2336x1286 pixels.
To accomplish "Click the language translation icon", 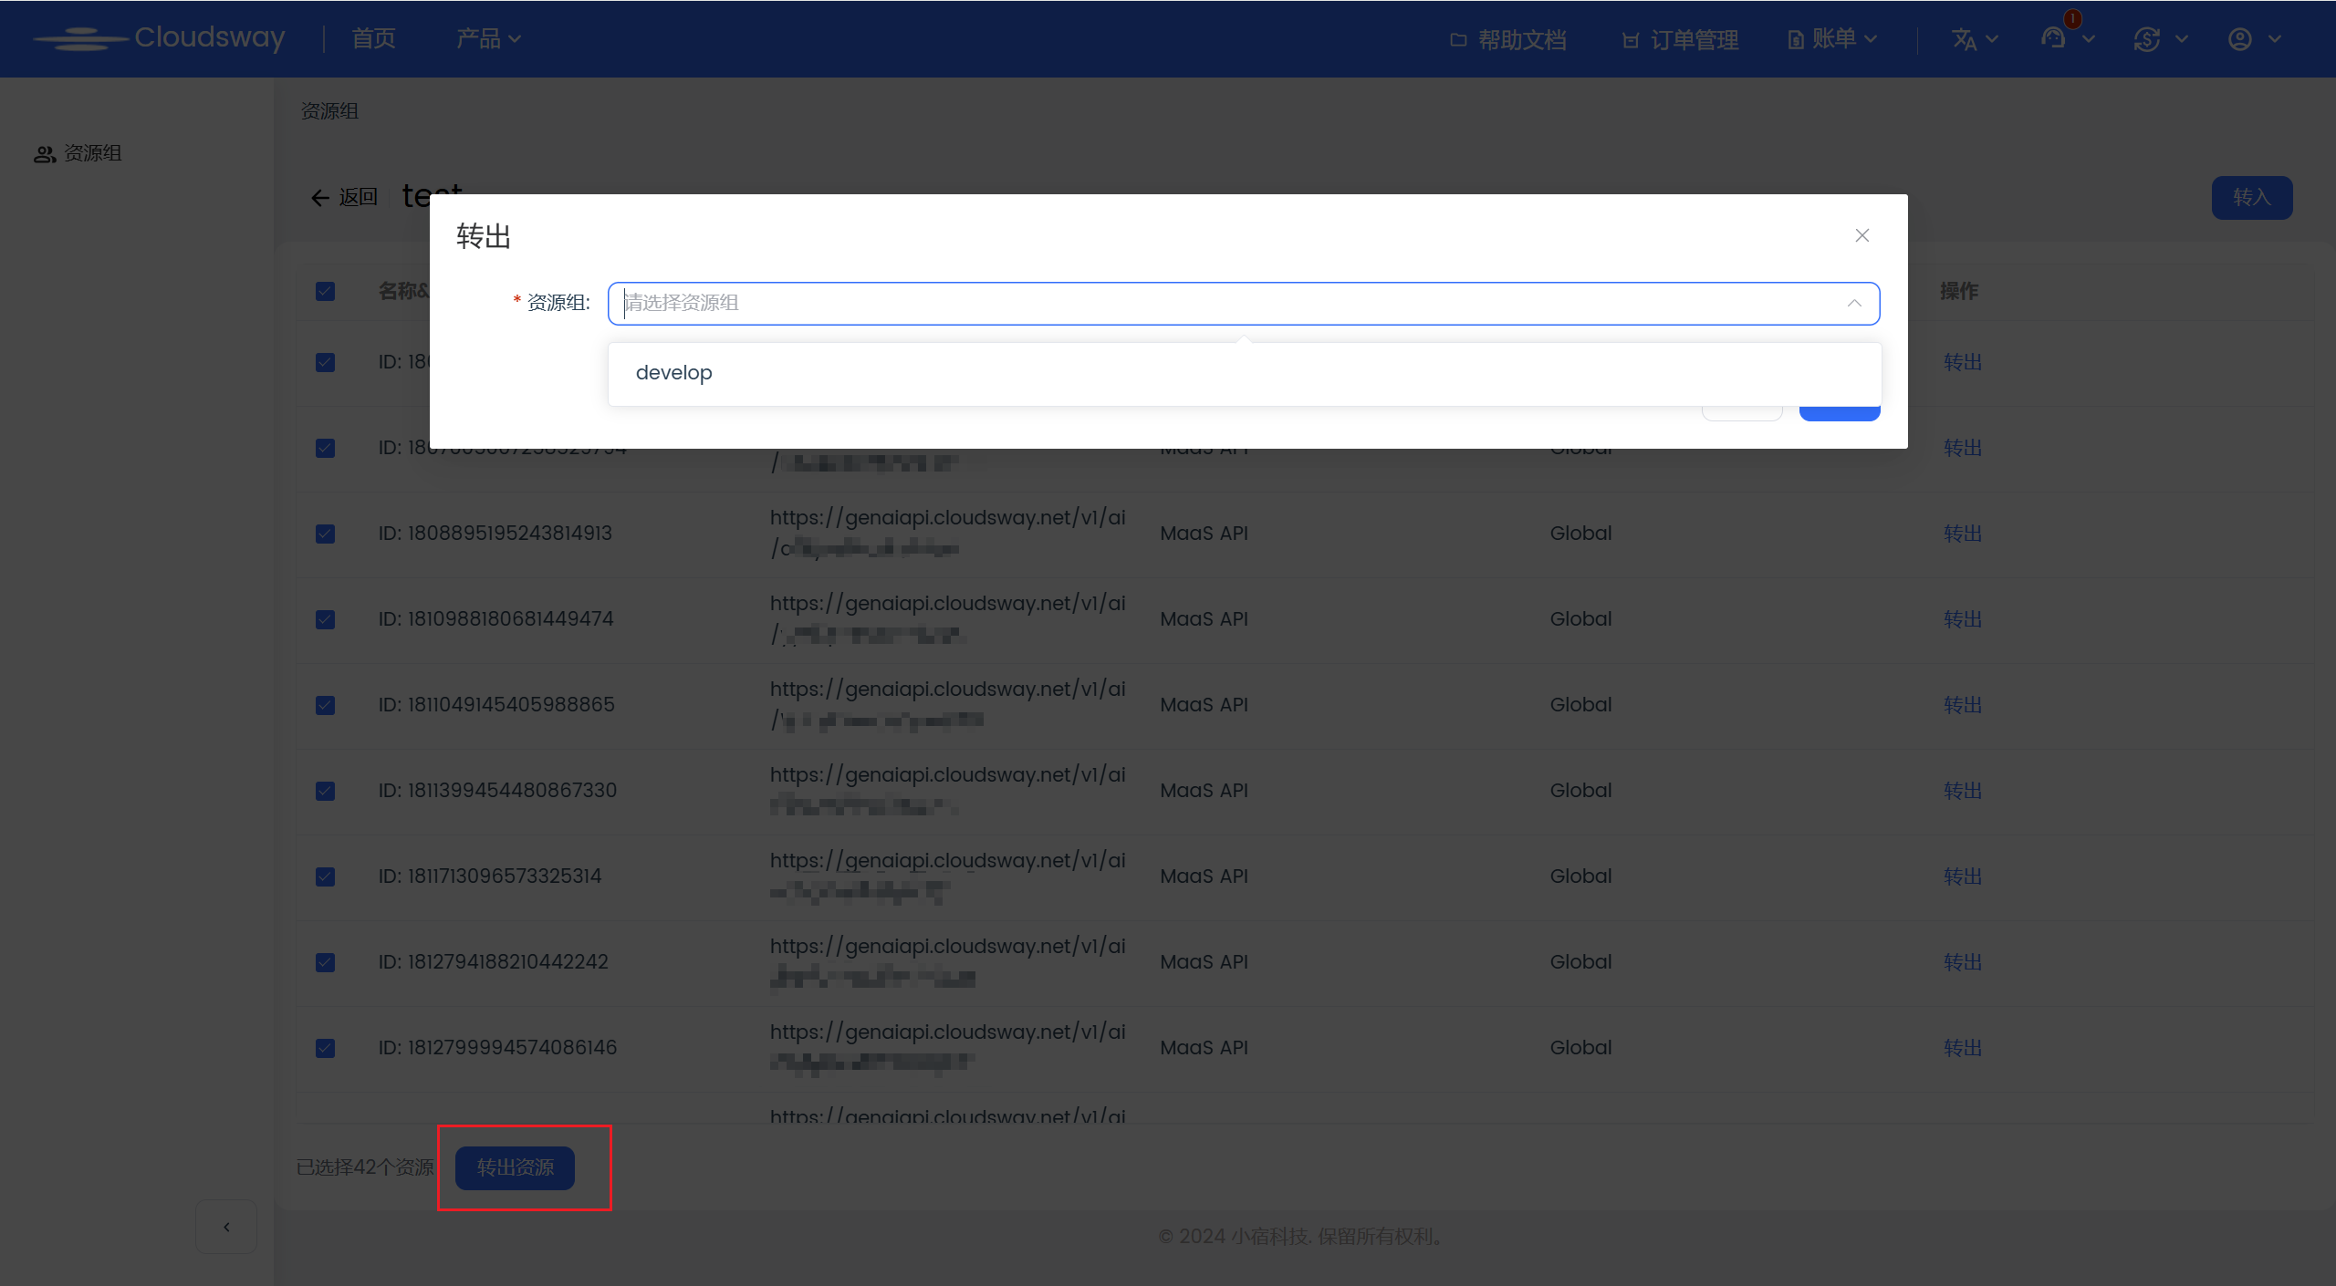I will (x=1964, y=39).
